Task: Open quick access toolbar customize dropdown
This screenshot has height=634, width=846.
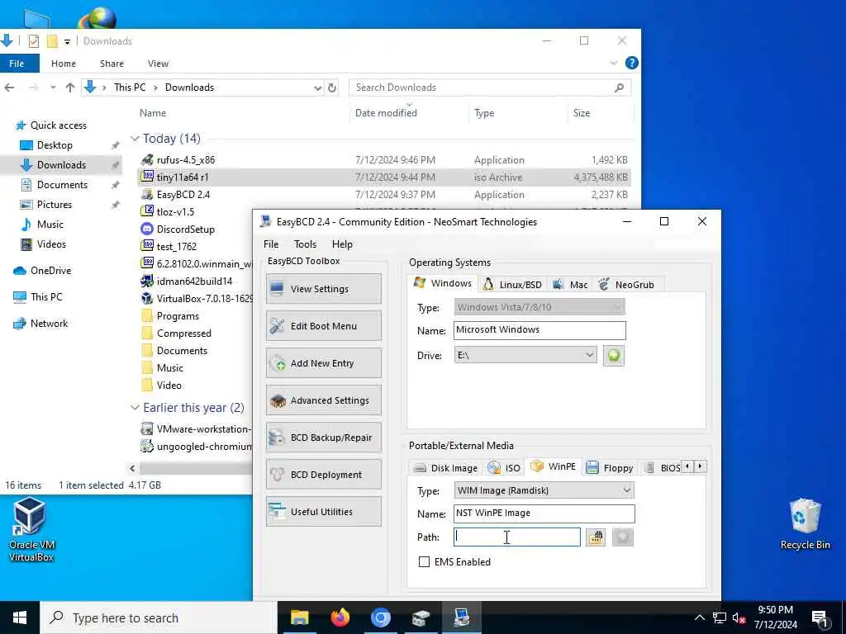Action: point(67,41)
